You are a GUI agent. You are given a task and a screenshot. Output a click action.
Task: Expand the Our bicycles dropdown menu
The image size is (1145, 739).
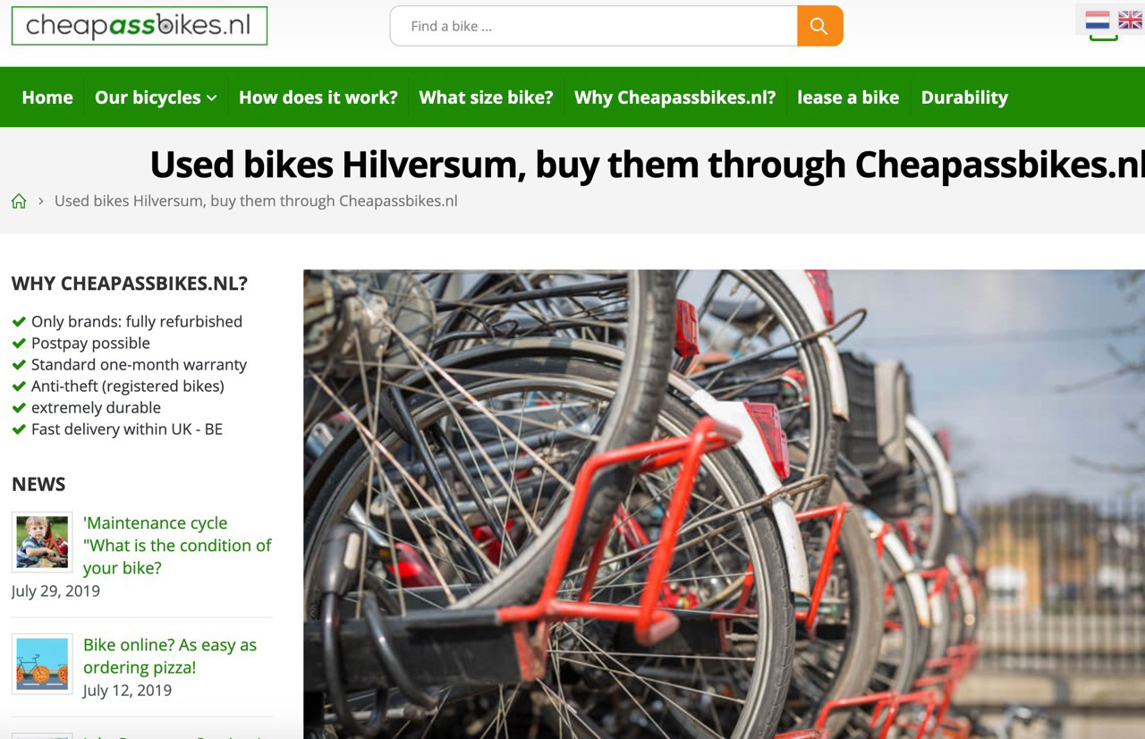click(156, 98)
